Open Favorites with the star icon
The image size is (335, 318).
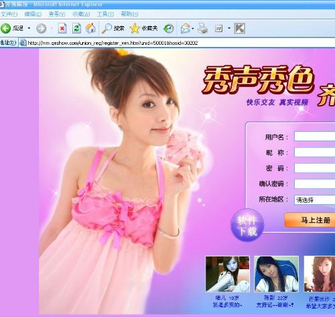[135, 28]
